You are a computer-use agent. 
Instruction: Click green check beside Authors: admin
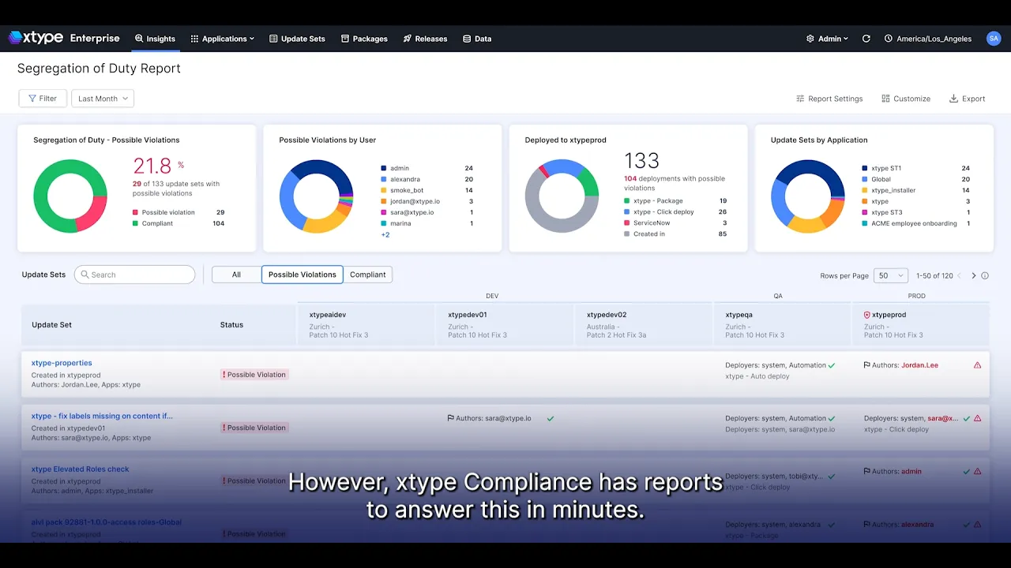[x=967, y=472]
